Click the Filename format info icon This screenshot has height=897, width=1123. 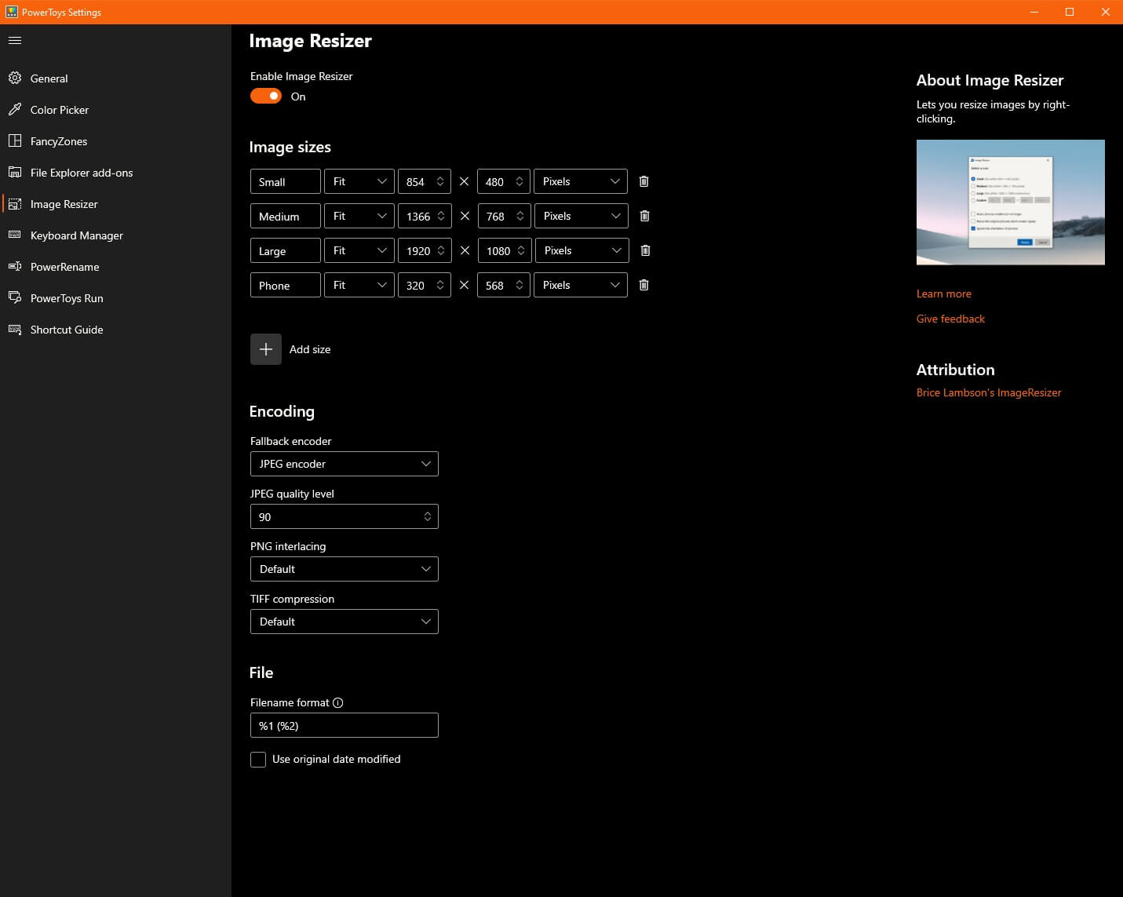tap(338, 703)
